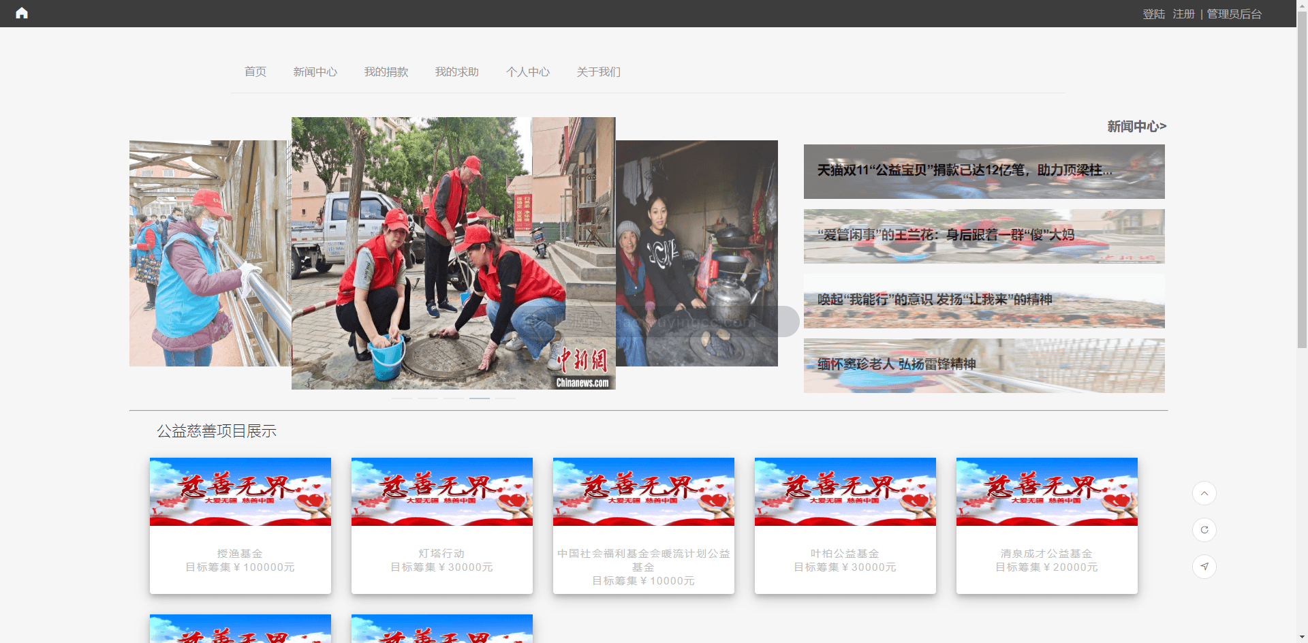Image resolution: width=1308 pixels, height=643 pixels.
Task: Open the 缅怀窦珍老人 弘扬雷锋精神 news item
Action: (x=984, y=366)
